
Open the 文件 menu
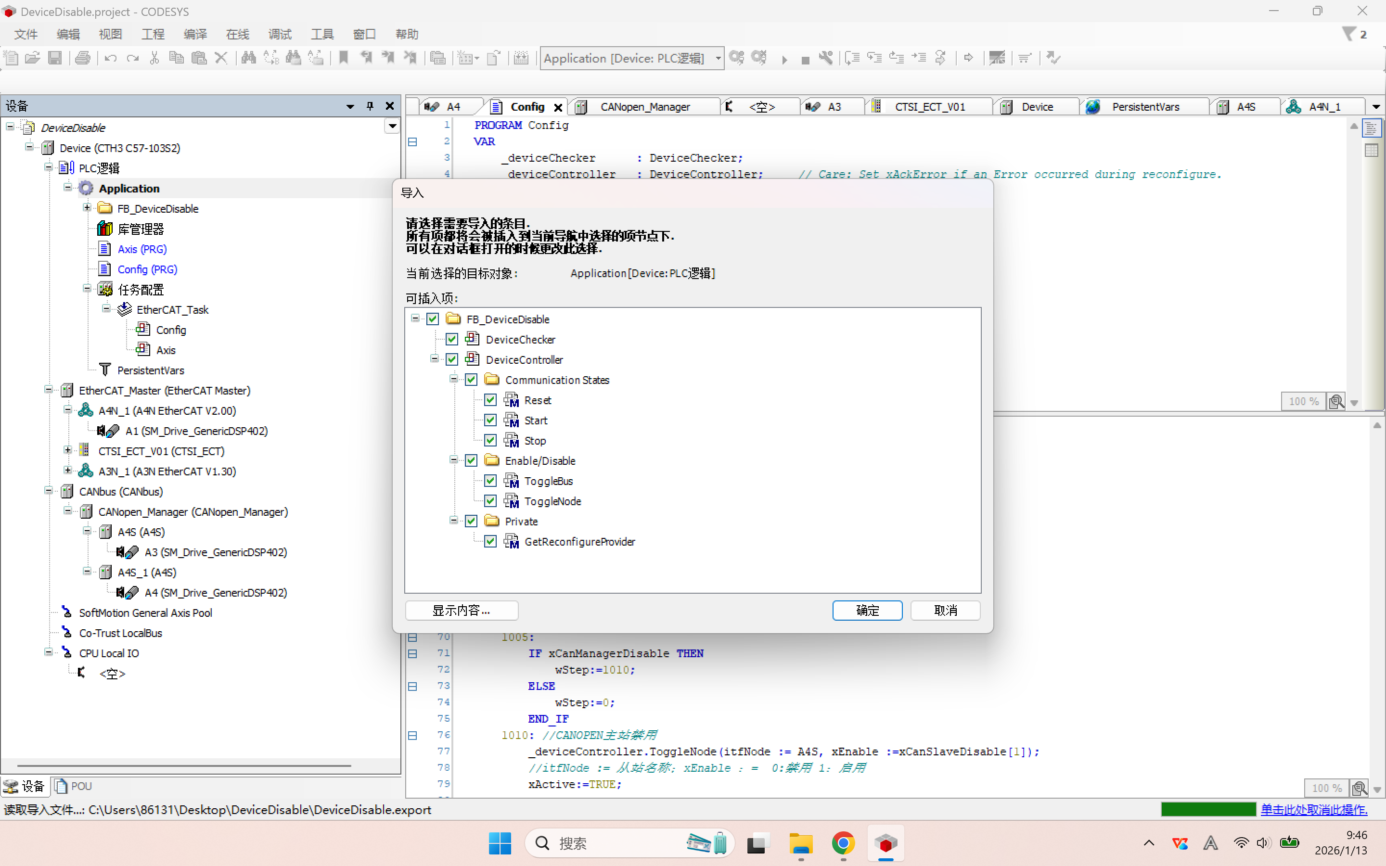(26, 34)
